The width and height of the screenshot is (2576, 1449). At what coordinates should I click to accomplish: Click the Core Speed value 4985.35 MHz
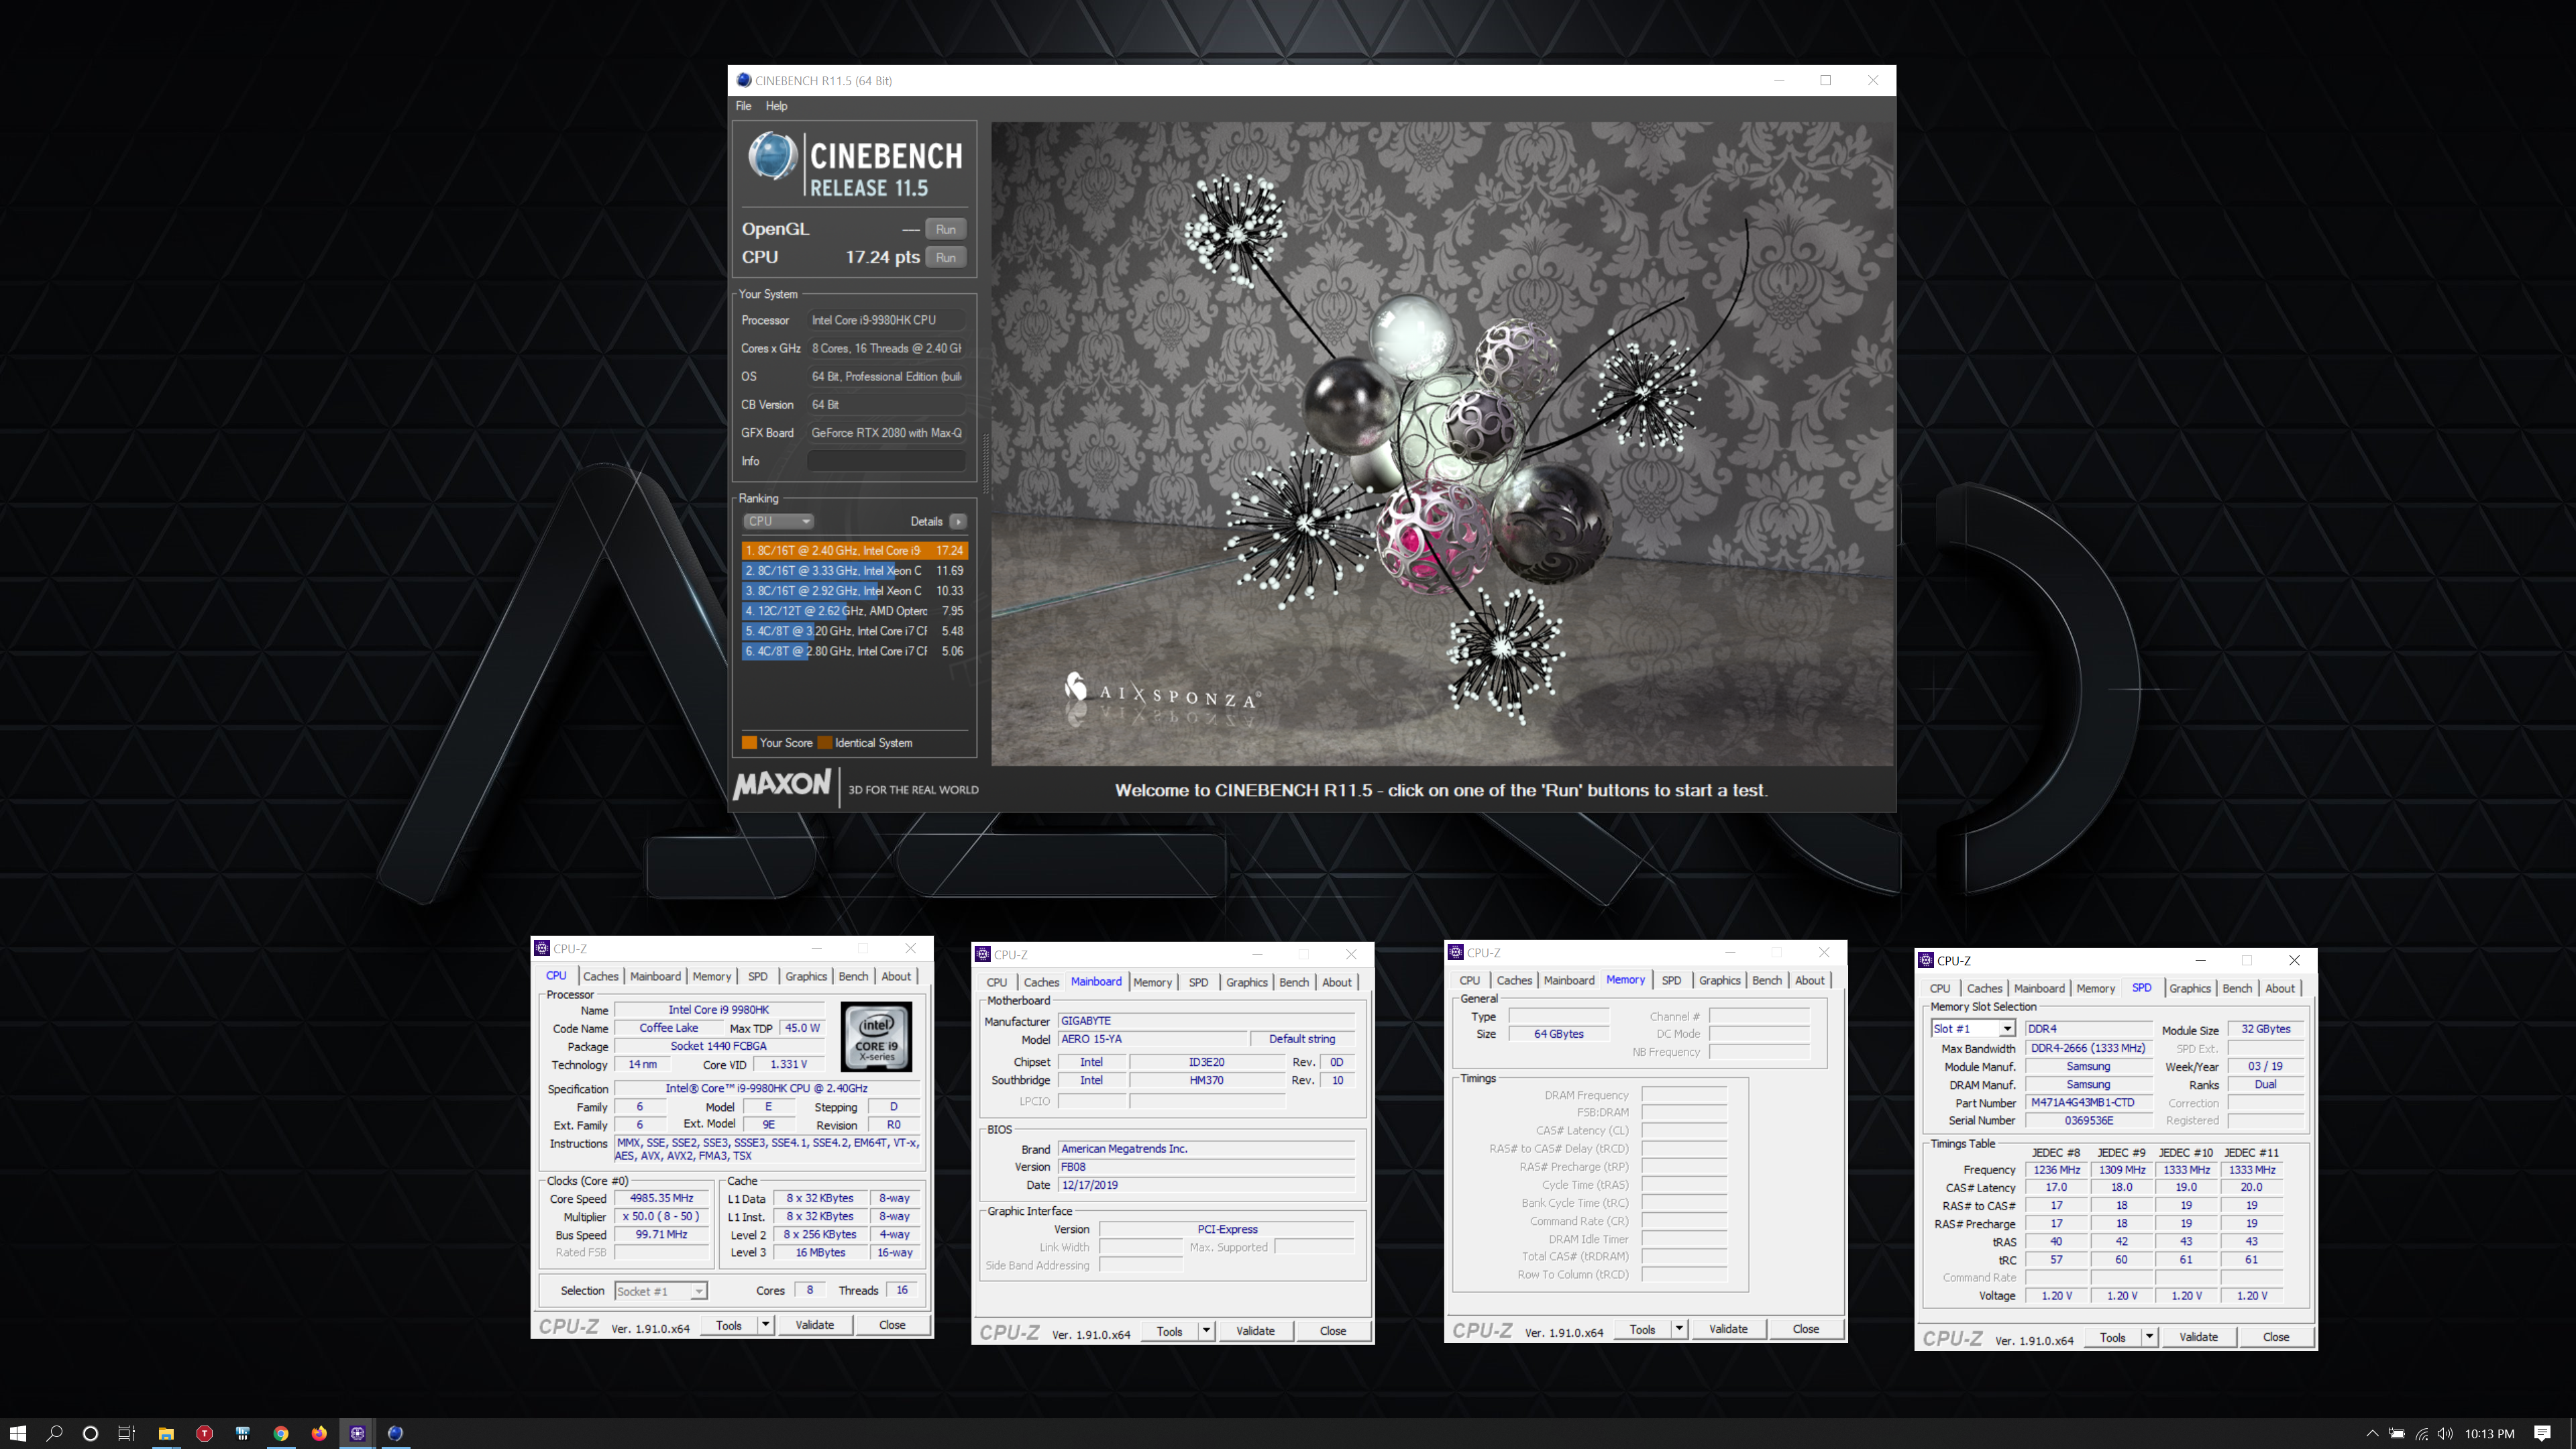[661, 1198]
